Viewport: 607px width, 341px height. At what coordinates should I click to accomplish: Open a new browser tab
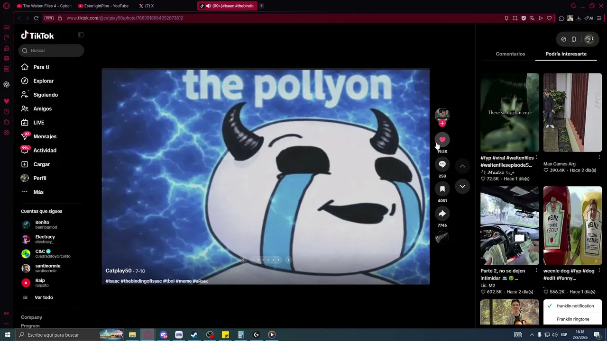pyautogui.click(x=261, y=6)
